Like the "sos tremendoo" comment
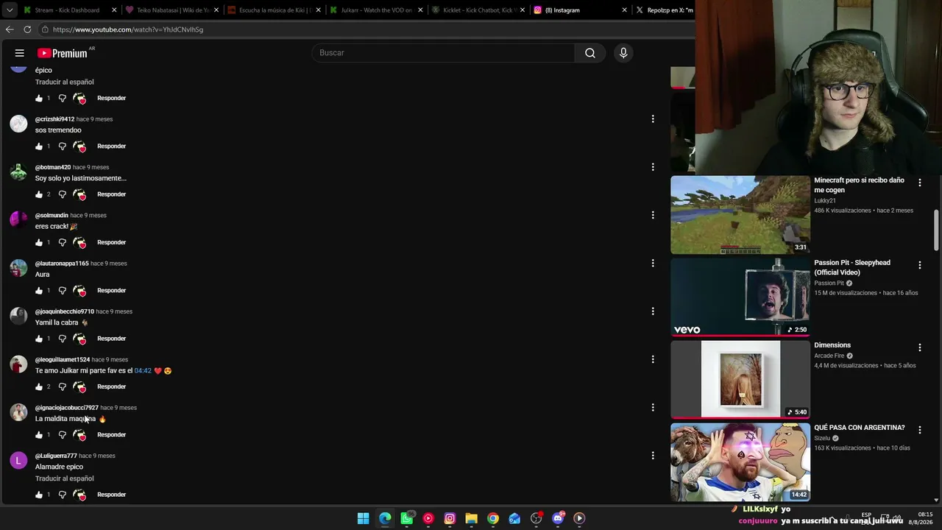The image size is (942, 530). coord(39,146)
